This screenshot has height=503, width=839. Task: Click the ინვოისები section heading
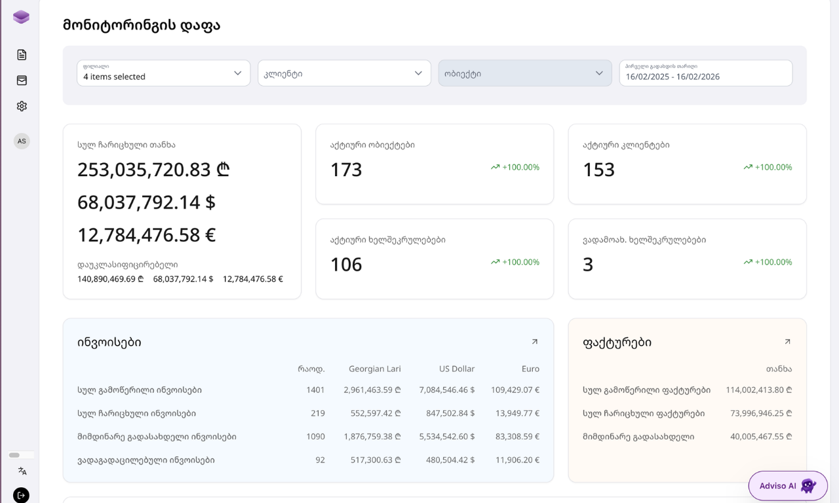click(109, 343)
